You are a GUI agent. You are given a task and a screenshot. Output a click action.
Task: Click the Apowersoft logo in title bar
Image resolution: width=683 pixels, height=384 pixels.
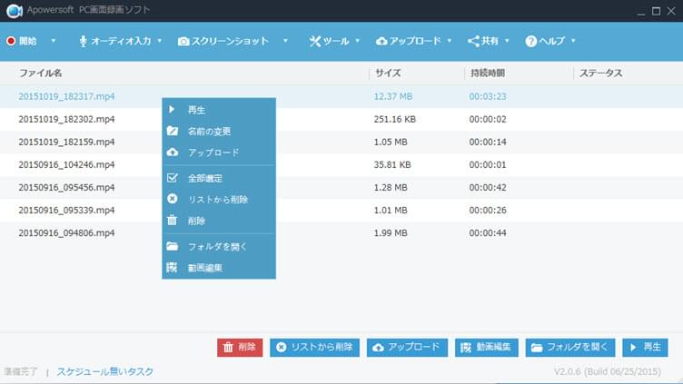click(14, 11)
